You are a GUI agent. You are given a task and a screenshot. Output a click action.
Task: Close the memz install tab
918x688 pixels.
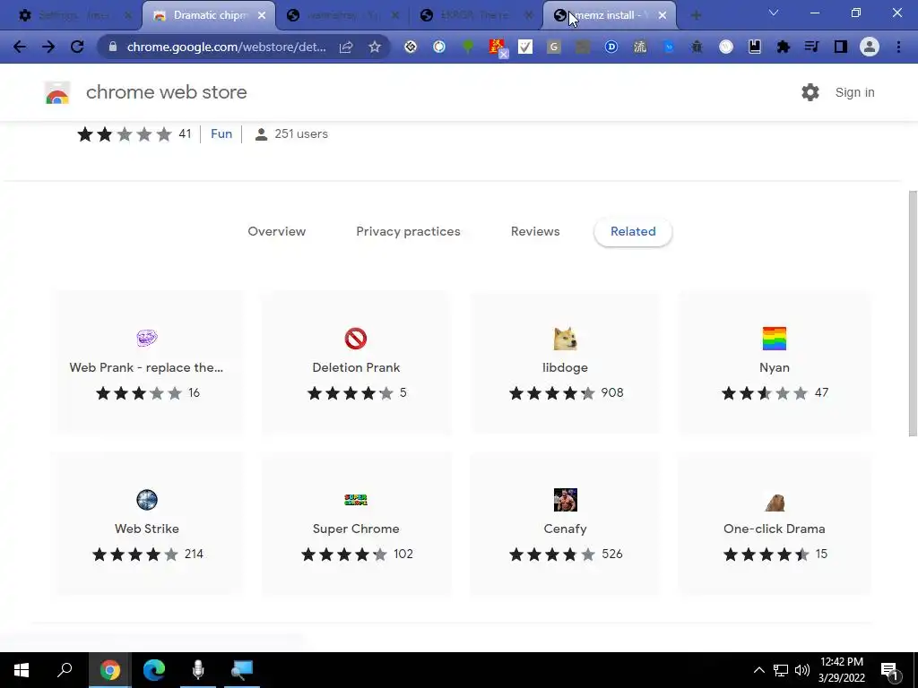pos(663,16)
